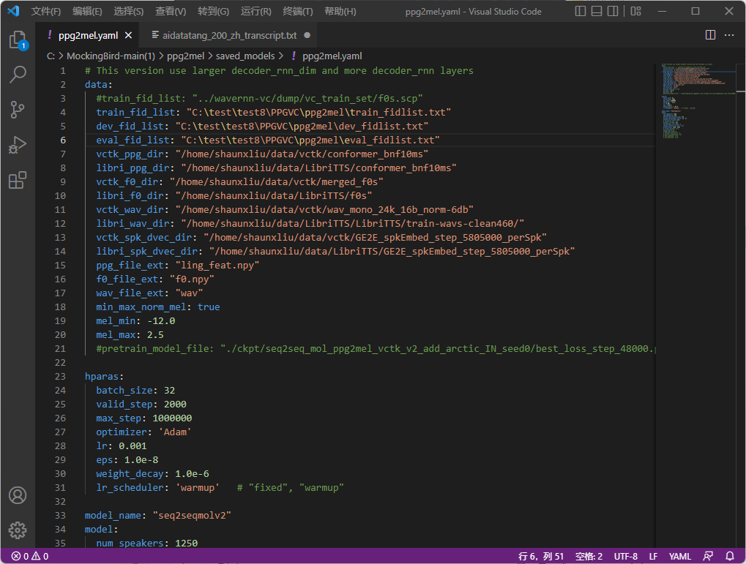The image size is (746, 564).
Task: Click the data: key on line 2
Action: click(x=99, y=84)
